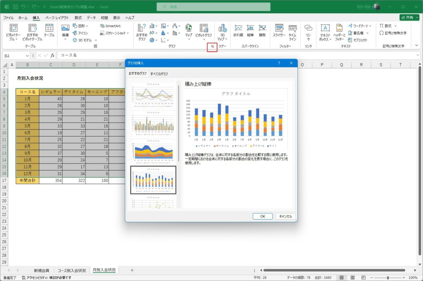Click the Slicer (スライサー) filter icon
423x281 pixels.
[x=279, y=31]
